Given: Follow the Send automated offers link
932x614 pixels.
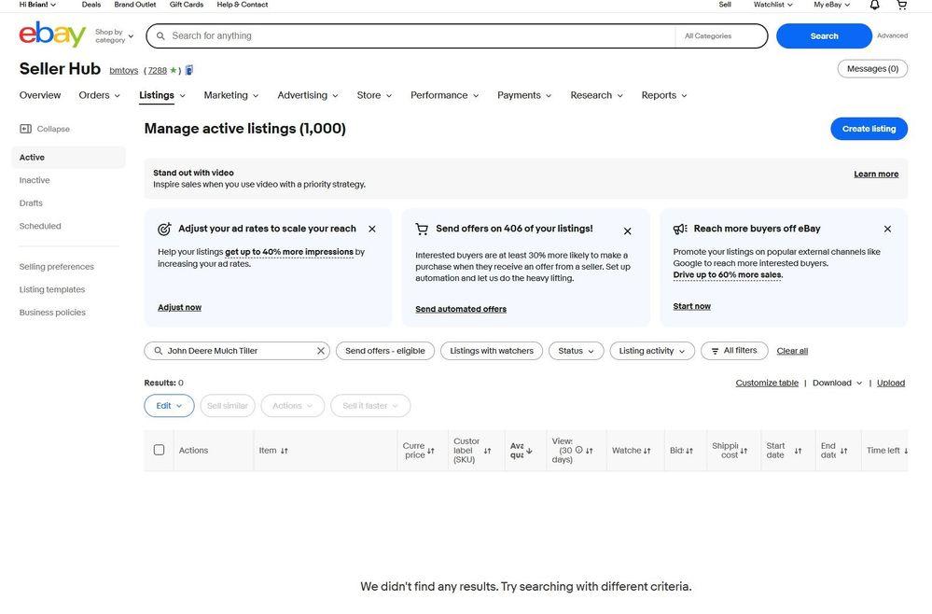Looking at the screenshot, I should [x=461, y=309].
